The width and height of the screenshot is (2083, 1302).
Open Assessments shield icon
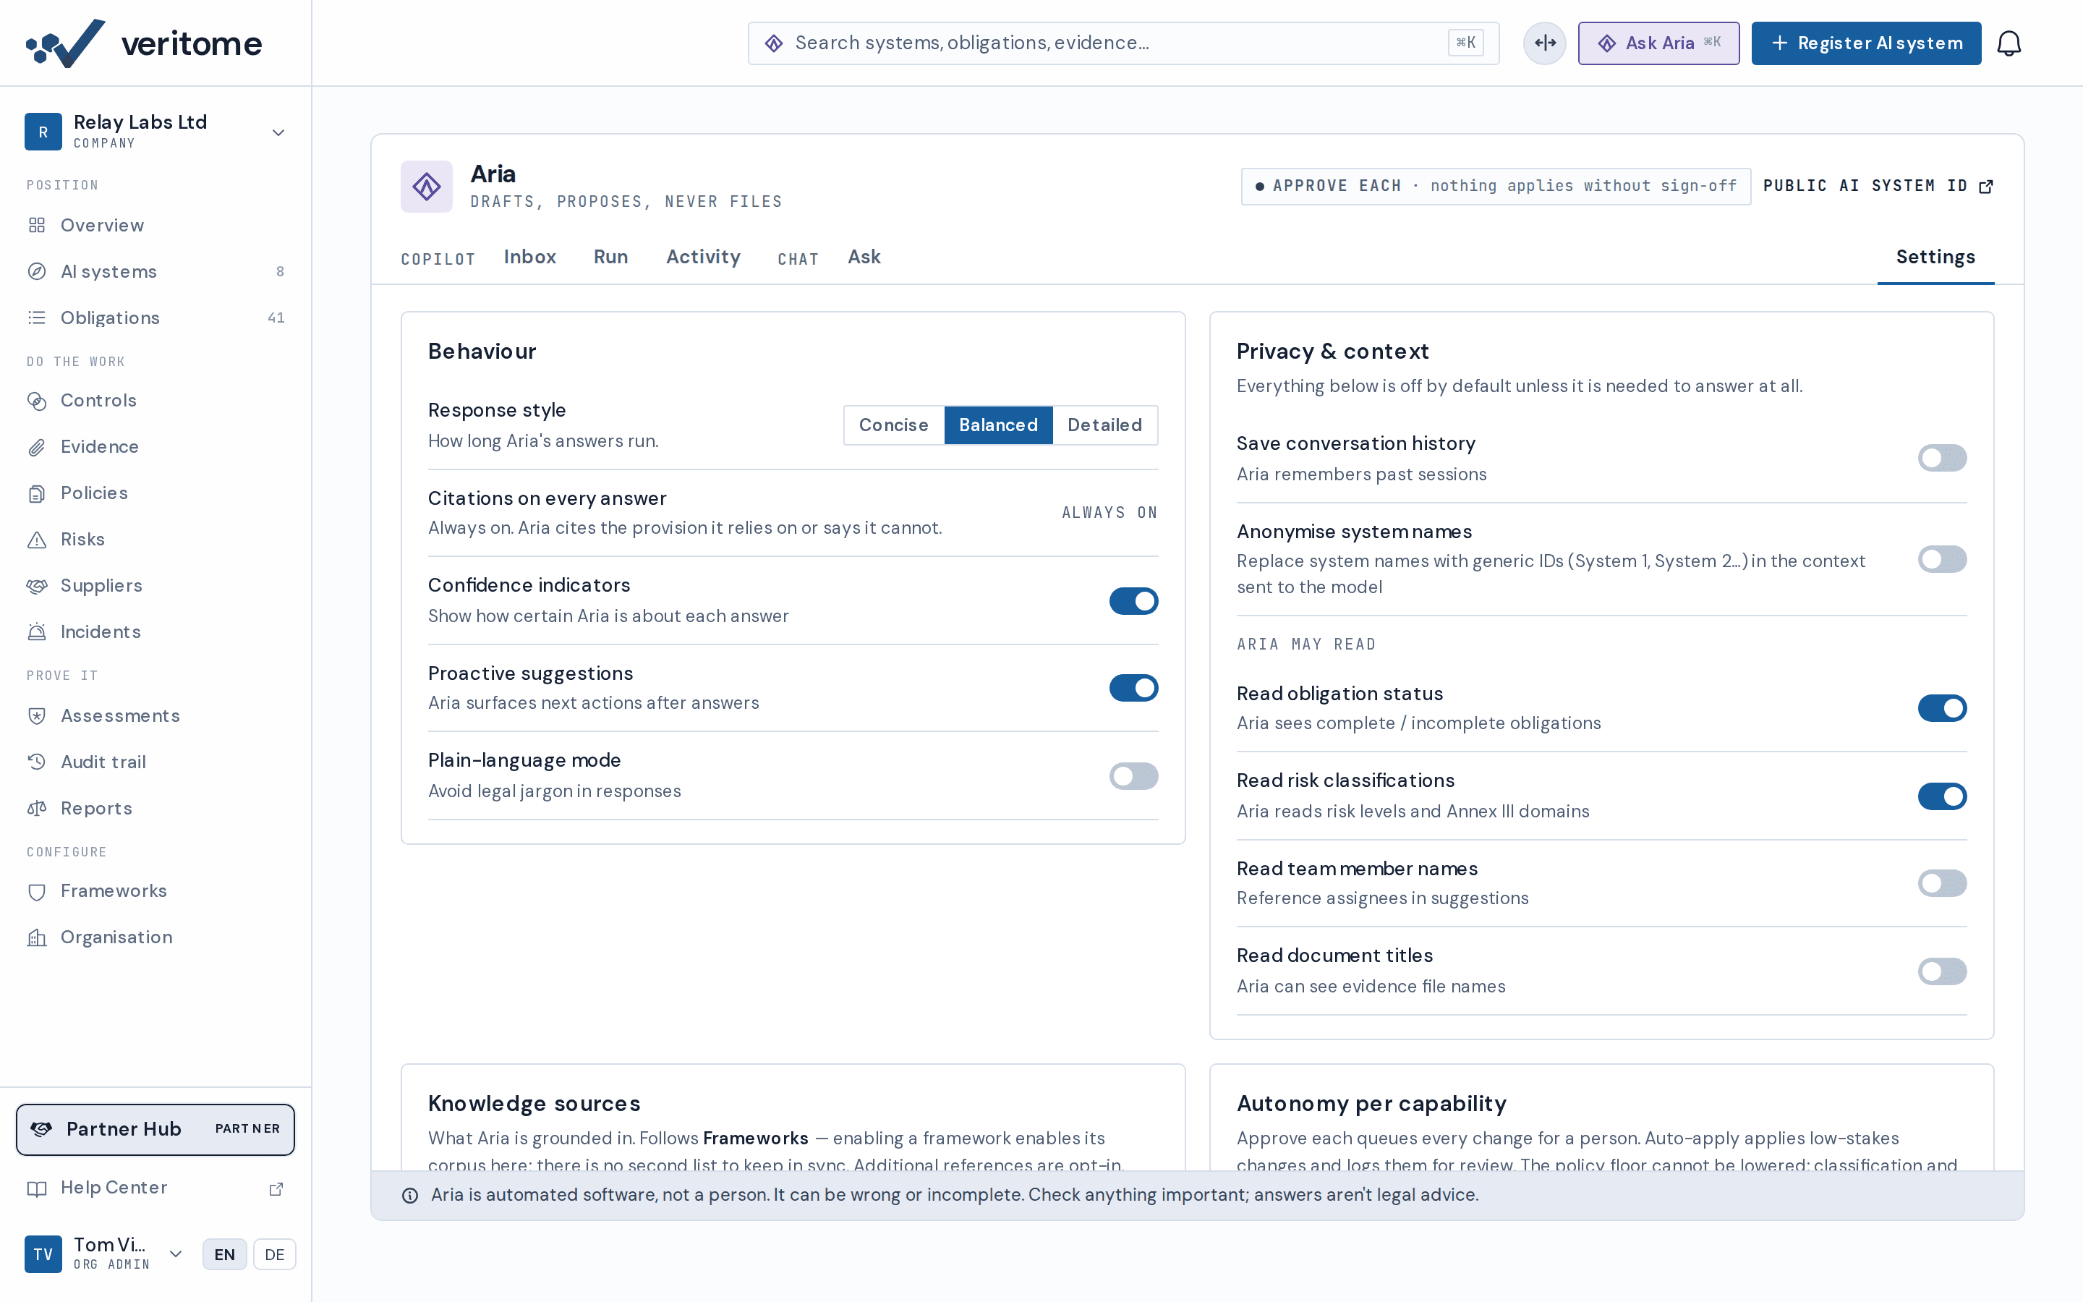(37, 715)
